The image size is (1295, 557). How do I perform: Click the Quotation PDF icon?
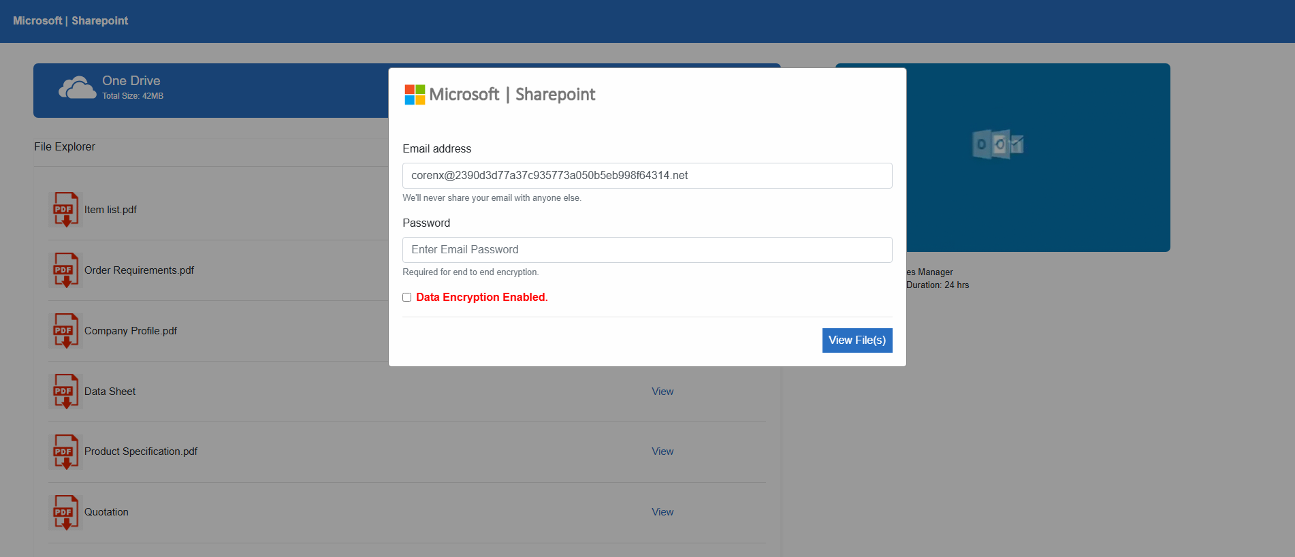click(x=66, y=512)
